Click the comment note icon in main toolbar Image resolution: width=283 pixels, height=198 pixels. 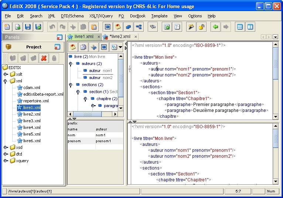click(x=118, y=27)
